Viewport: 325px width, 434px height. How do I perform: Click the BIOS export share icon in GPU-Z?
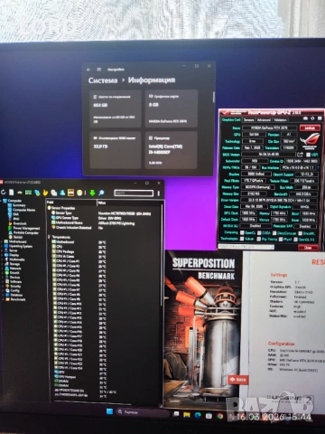[x=300, y=155]
